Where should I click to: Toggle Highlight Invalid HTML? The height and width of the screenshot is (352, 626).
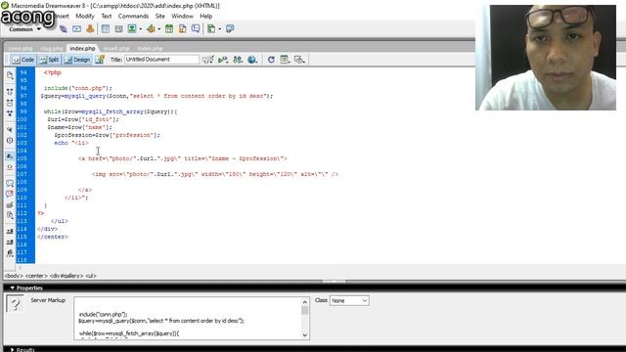10,167
